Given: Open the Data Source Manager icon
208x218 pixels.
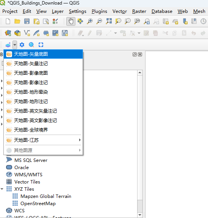Looking at the screenshot, I should (8, 33).
